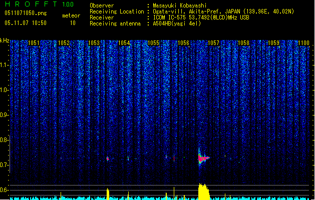The image size is (315, 200).
Task: Click the 1056 time marker
Action: point(183,42)
